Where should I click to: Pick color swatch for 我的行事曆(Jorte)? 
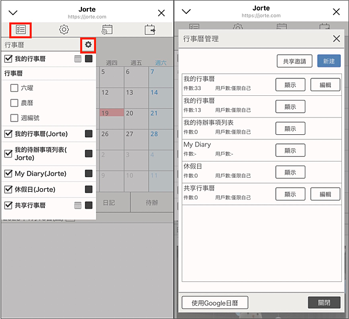[88, 134]
